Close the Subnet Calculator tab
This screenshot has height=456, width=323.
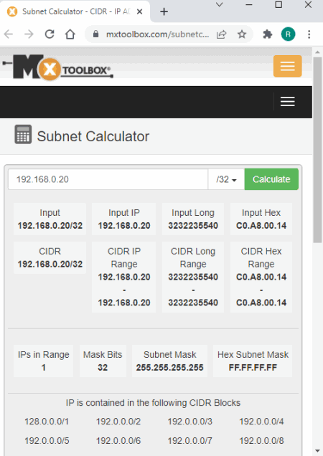pyautogui.click(x=139, y=11)
